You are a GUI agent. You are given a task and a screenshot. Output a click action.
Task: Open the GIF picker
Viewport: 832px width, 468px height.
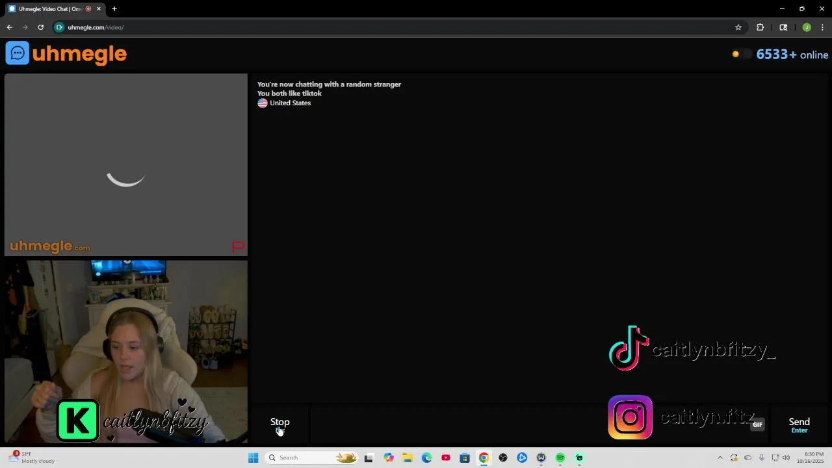point(757,424)
